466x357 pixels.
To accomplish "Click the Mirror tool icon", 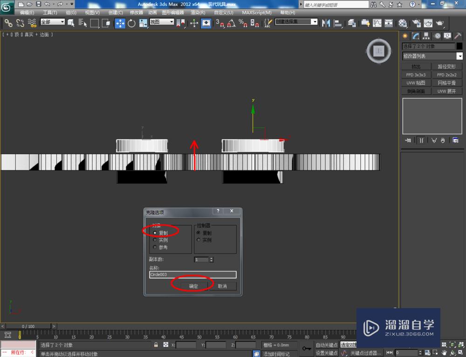I will 326,23.
